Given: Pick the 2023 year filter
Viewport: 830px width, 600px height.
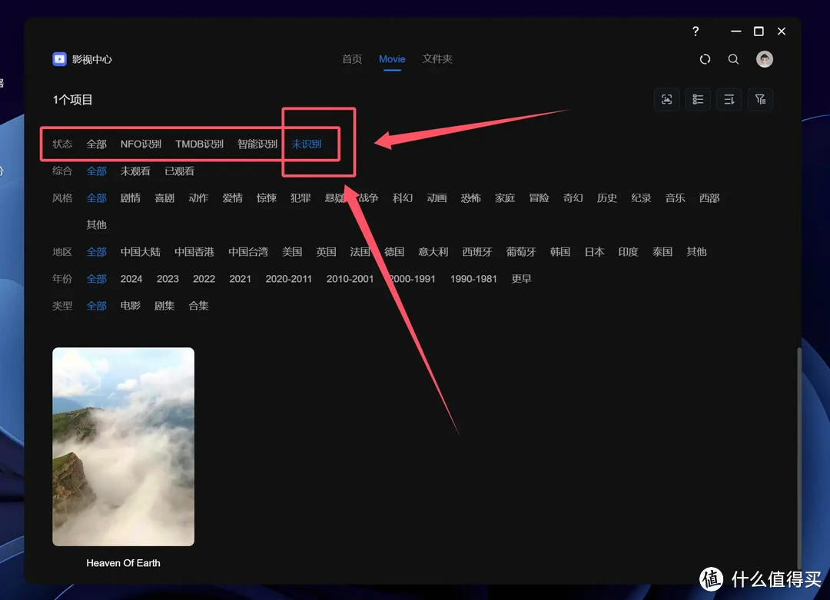Looking at the screenshot, I should tap(168, 279).
